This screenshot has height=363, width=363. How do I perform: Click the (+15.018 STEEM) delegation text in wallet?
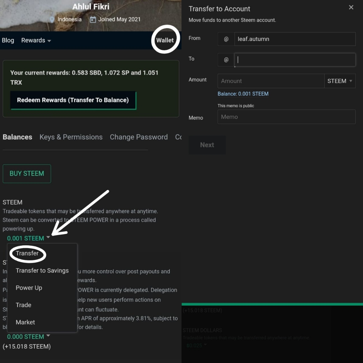pos(27,347)
